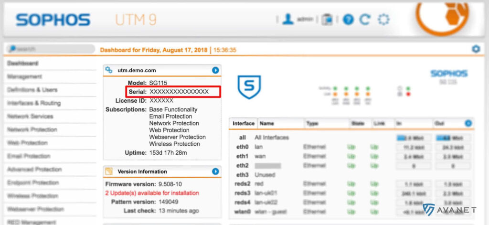Click the admin user icon
The height and width of the screenshot is (225, 489).
287,20
